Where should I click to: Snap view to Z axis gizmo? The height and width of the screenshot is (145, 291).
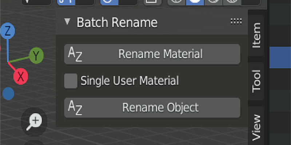pos(8,31)
